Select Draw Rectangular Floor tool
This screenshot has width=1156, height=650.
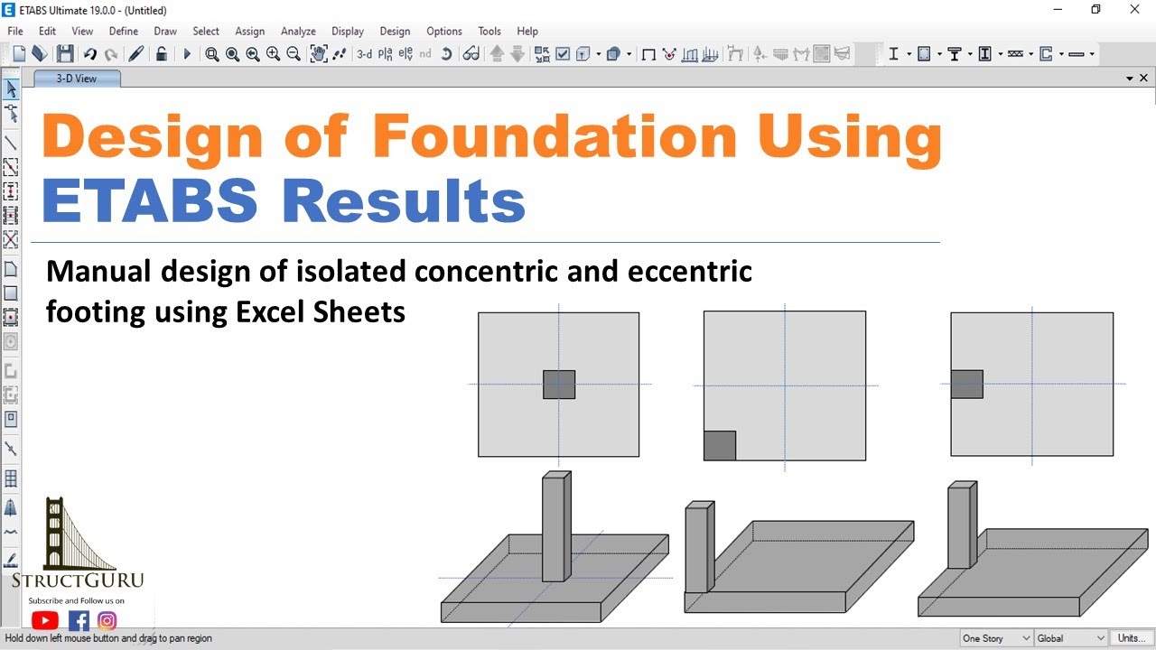pos(11,293)
